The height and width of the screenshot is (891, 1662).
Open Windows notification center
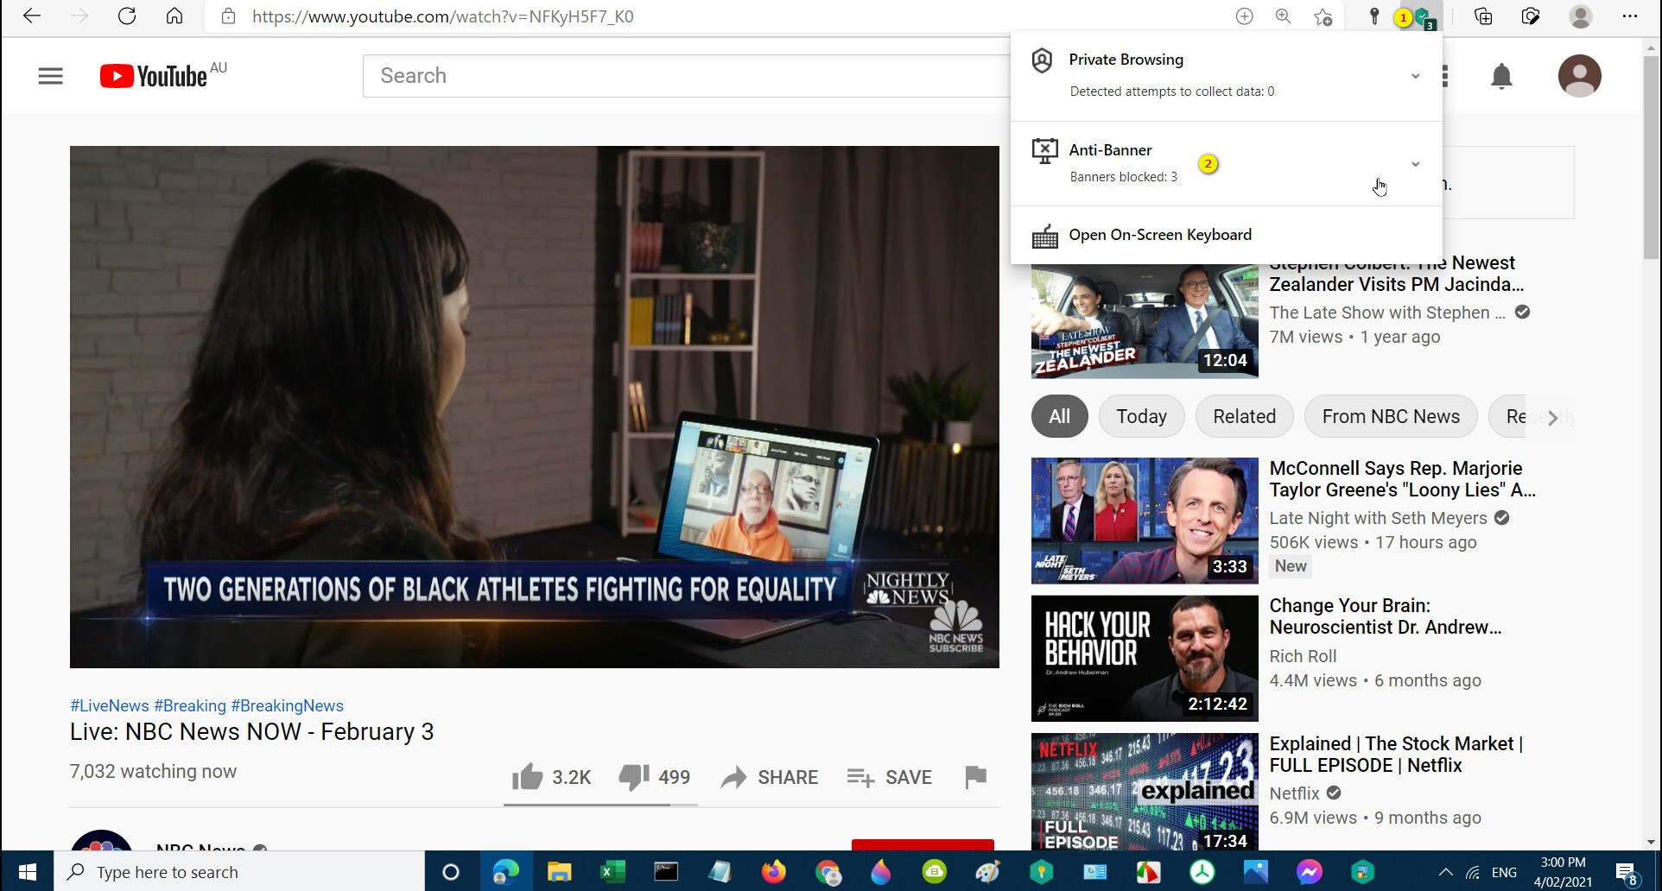(1627, 872)
